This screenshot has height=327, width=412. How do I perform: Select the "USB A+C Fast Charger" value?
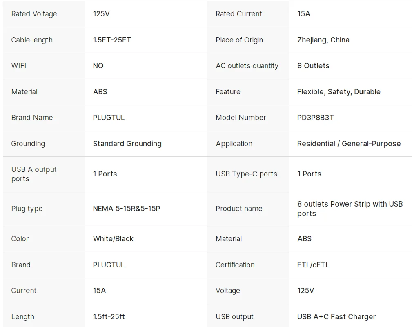click(x=336, y=317)
